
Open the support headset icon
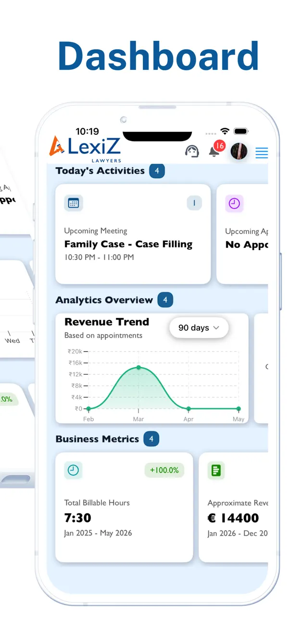coord(192,151)
